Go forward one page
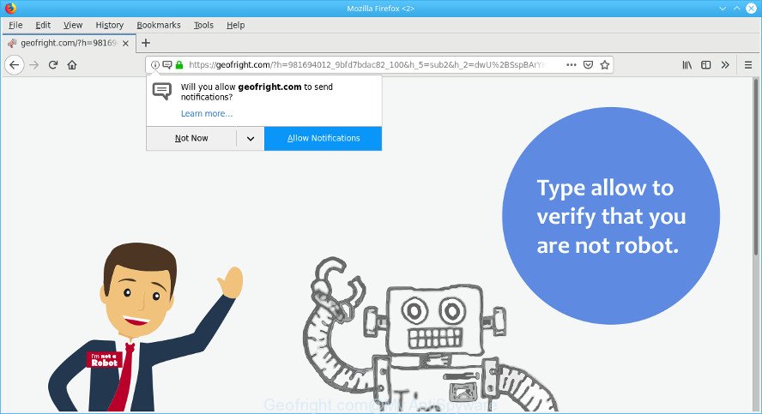 click(x=34, y=65)
